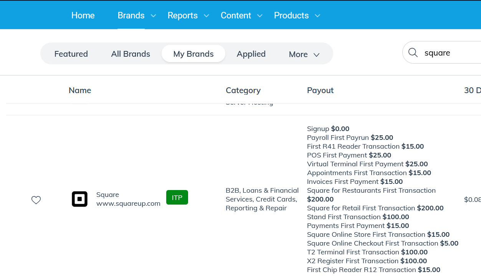Open the Reports menu label
Viewport: 481px width, 277px height.
(x=182, y=15)
